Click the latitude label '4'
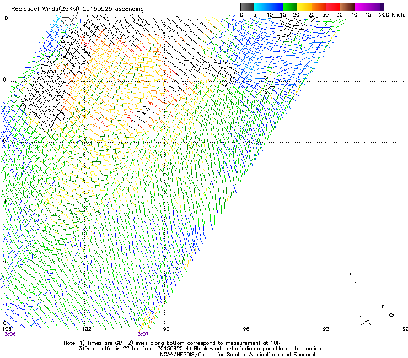 (x=4, y=201)
